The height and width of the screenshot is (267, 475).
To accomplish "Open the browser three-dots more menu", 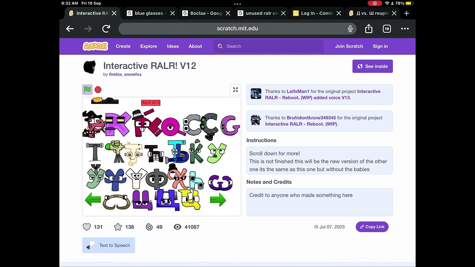I will [405, 29].
